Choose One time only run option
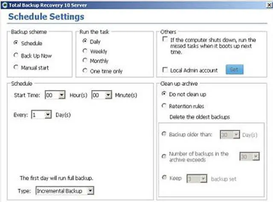Viewport: 273px width, 202px height. (85, 71)
